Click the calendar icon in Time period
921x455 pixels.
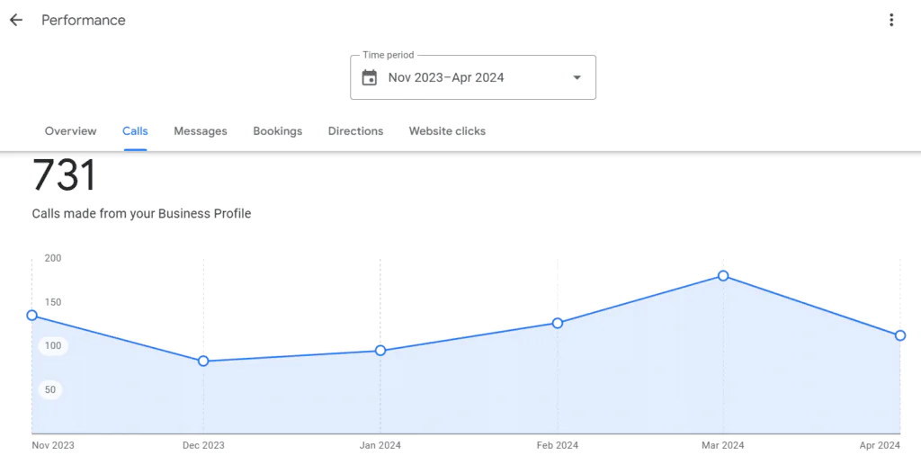click(x=370, y=77)
